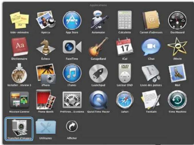Launch iTunes music note icon
Screen dimensions: 194x145
72,73
